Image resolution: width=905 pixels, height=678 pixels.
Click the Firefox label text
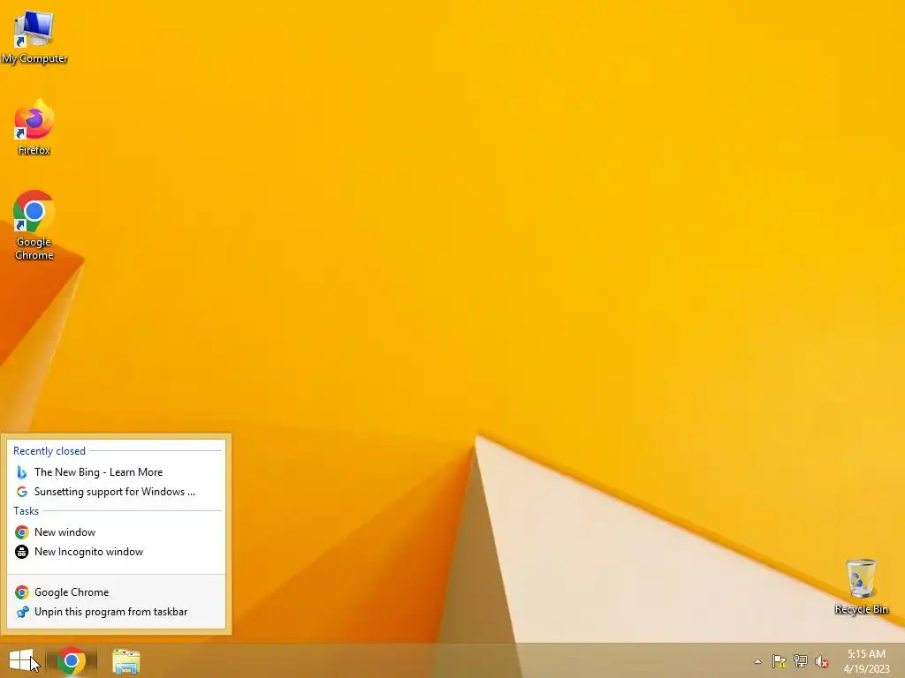[x=34, y=150]
